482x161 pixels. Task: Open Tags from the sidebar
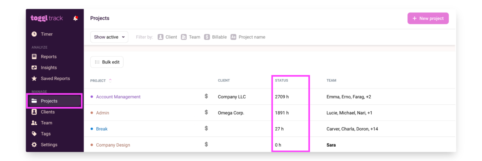[x=45, y=134]
